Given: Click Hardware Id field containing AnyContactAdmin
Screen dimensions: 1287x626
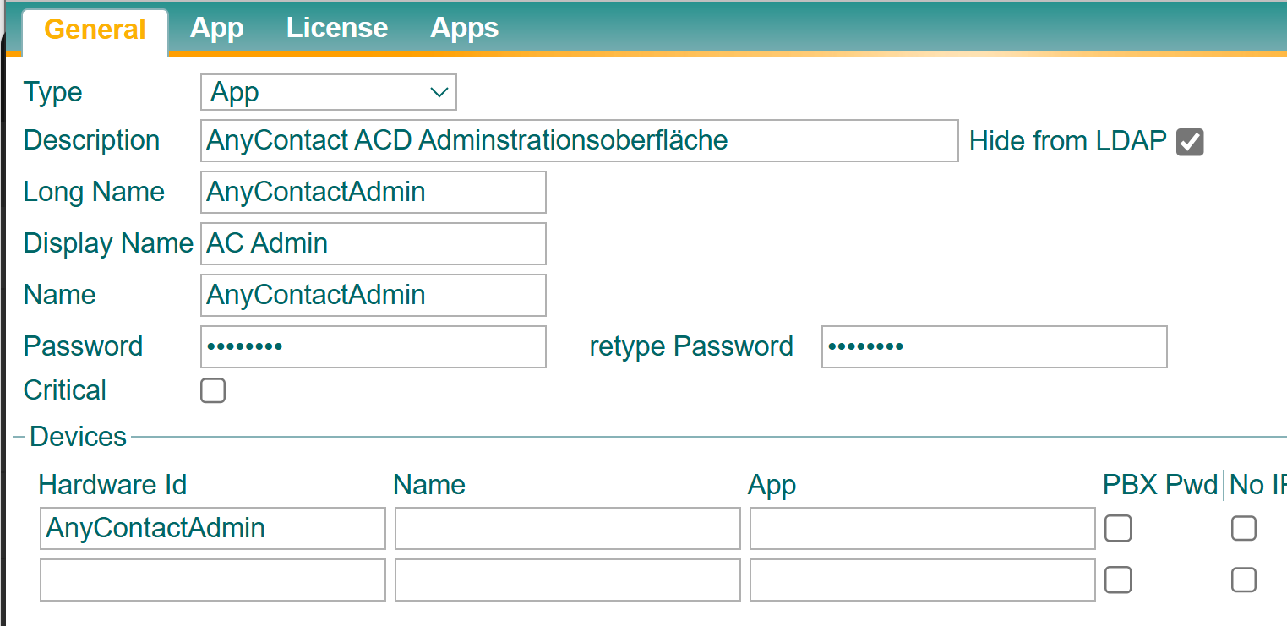Looking at the screenshot, I should tap(212, 528).
